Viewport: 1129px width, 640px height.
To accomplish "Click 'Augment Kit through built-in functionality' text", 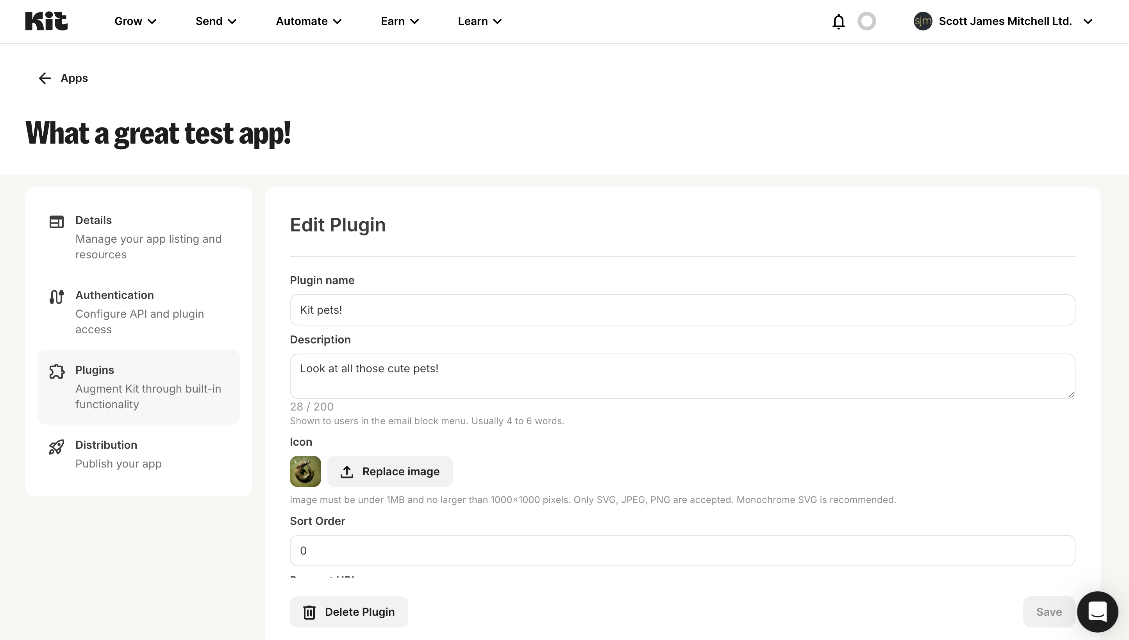I will pyautogui.click(x=148, y=396).
